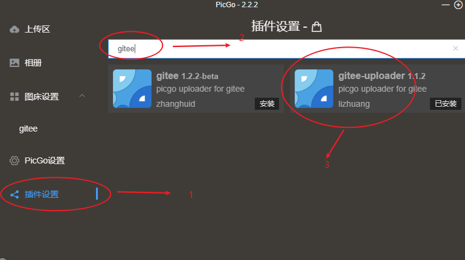Open the PicGo设置 menu entry

pyautogui.click(x=45, y=160)
